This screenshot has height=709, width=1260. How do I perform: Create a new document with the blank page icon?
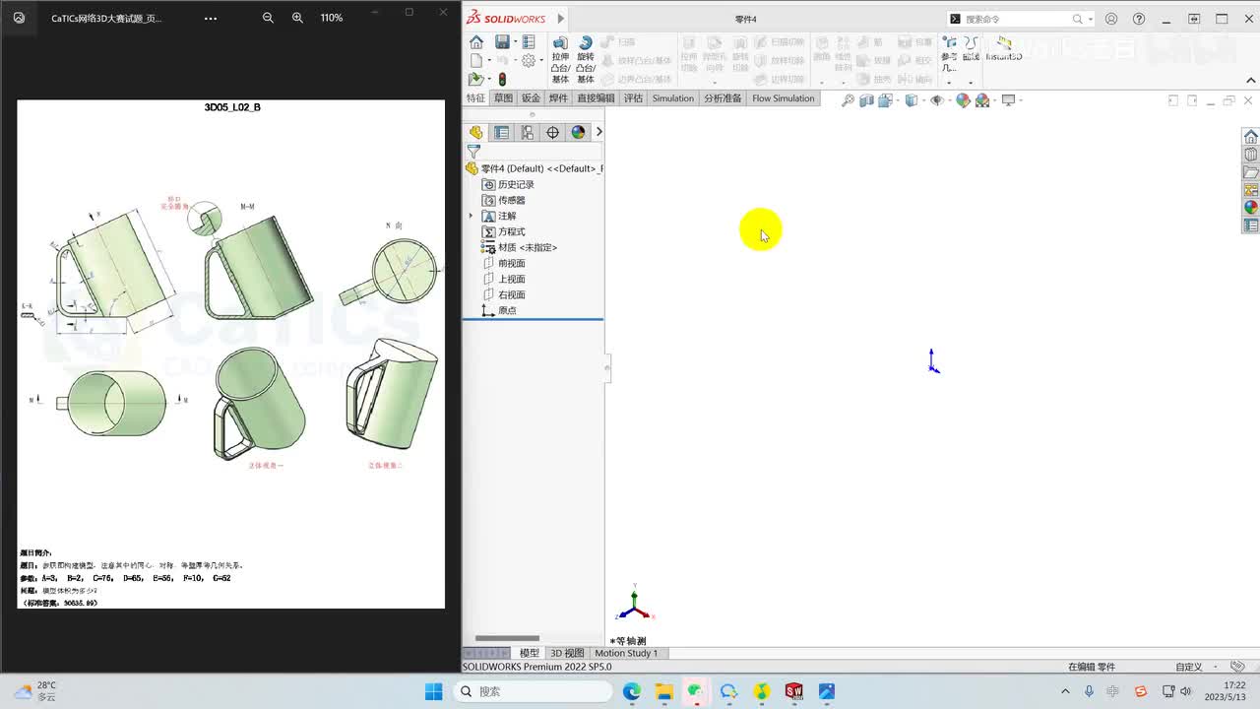coord(476,61)
